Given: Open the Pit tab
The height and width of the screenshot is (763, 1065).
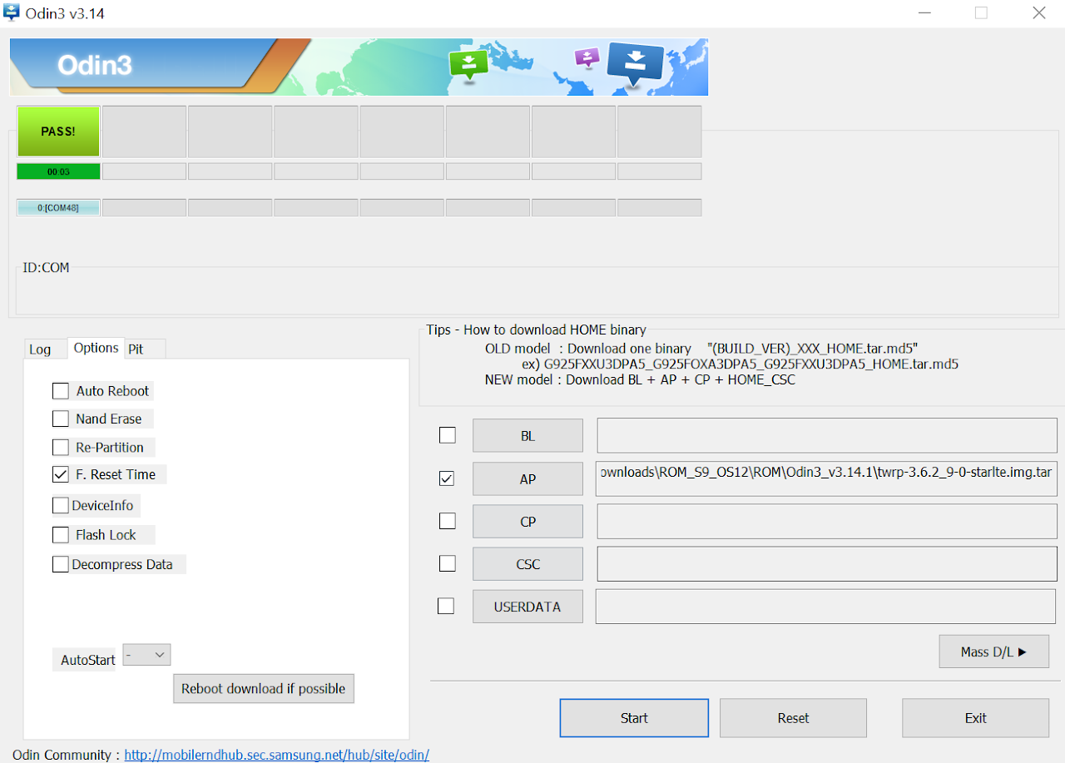Looking at the screenshot, I should (136, 349).
